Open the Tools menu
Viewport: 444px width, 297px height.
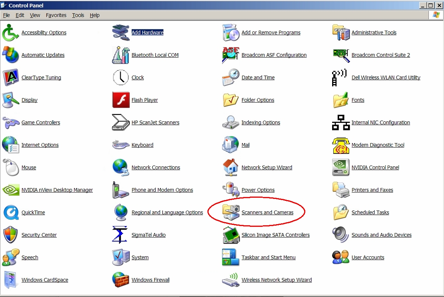click(78, 15)
